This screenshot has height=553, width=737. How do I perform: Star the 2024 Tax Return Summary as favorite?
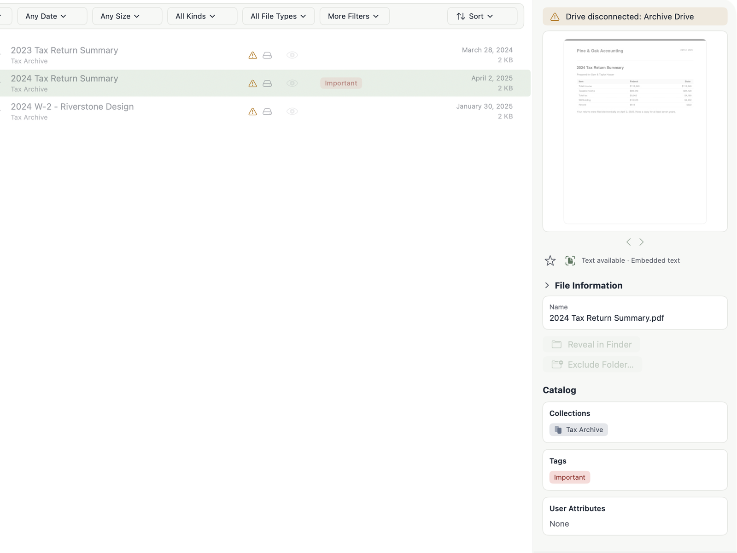pos(550,260)
